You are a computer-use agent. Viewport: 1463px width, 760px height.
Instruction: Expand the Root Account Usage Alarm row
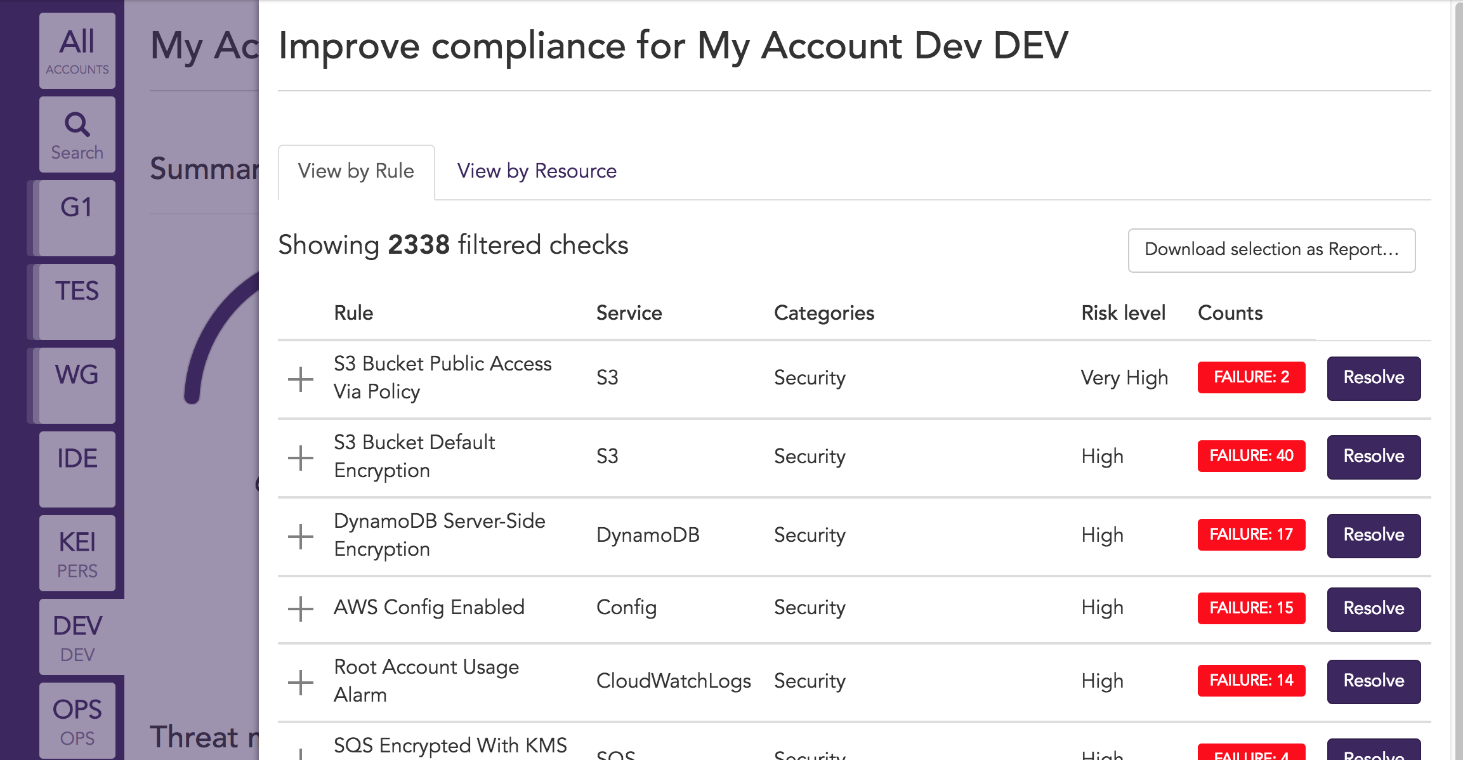click(301, 682)
